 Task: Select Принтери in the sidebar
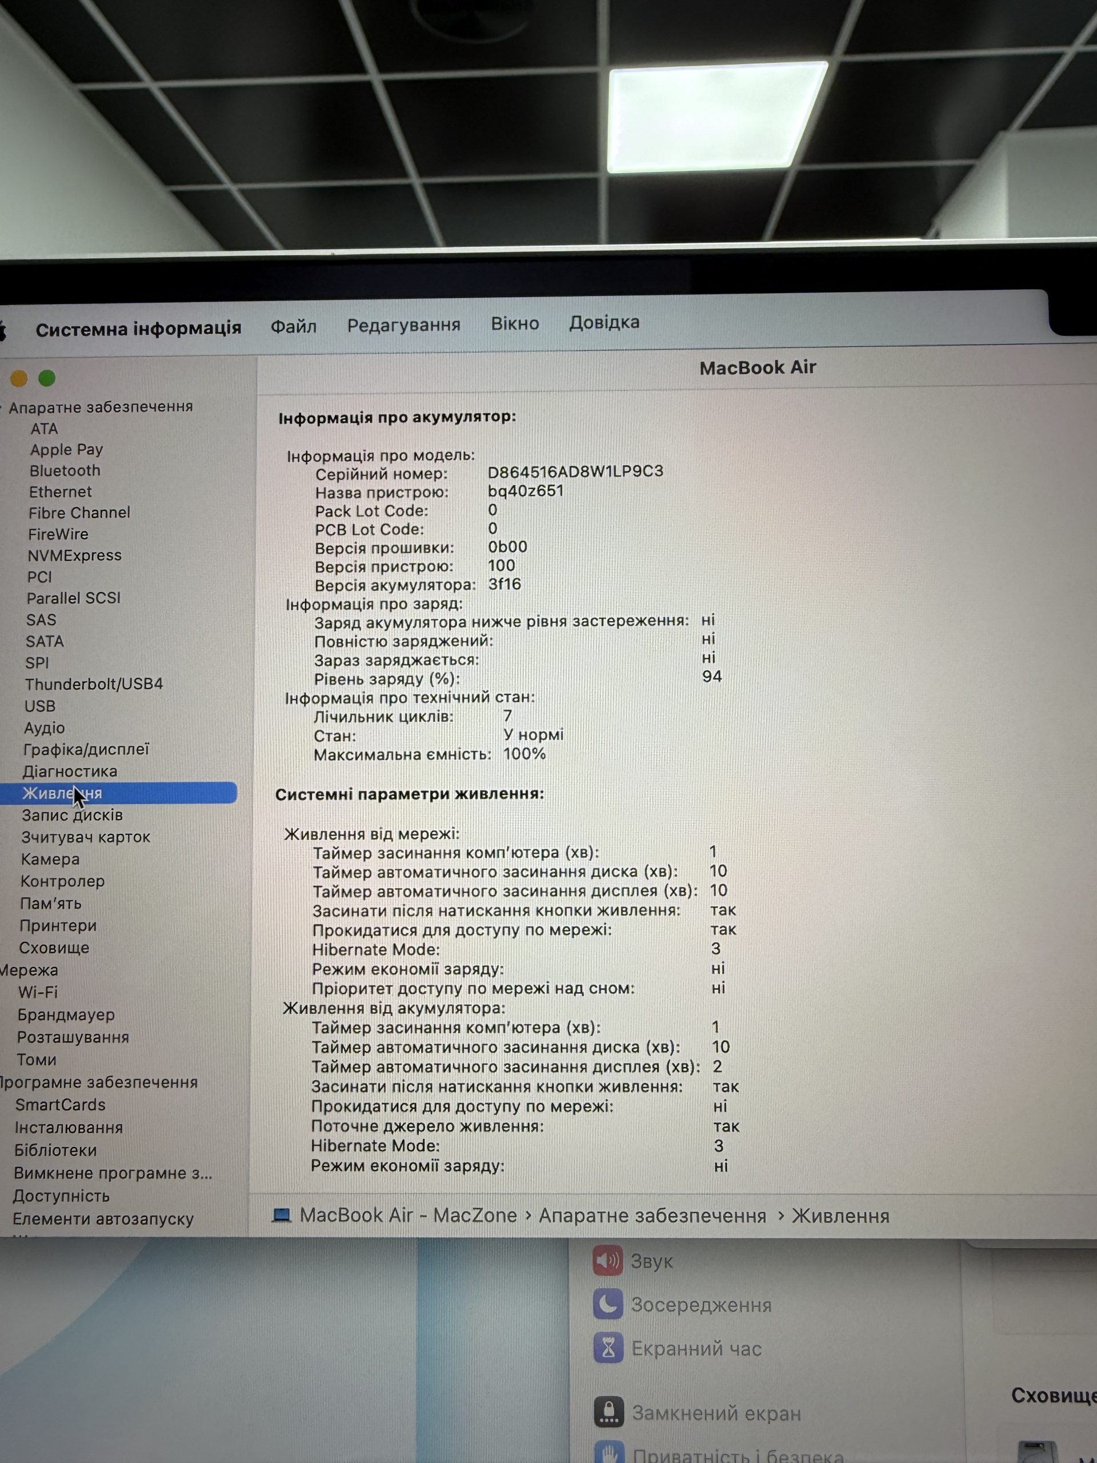(58, 925)
